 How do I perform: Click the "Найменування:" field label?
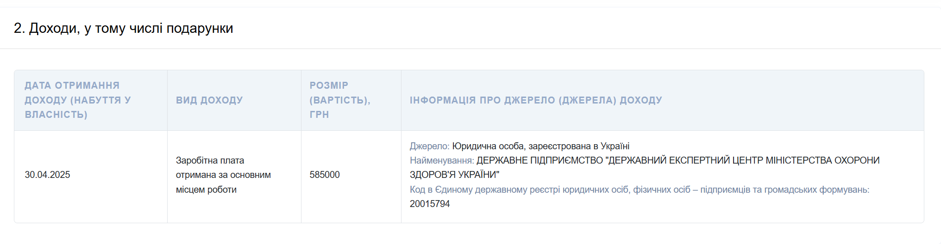442,160
